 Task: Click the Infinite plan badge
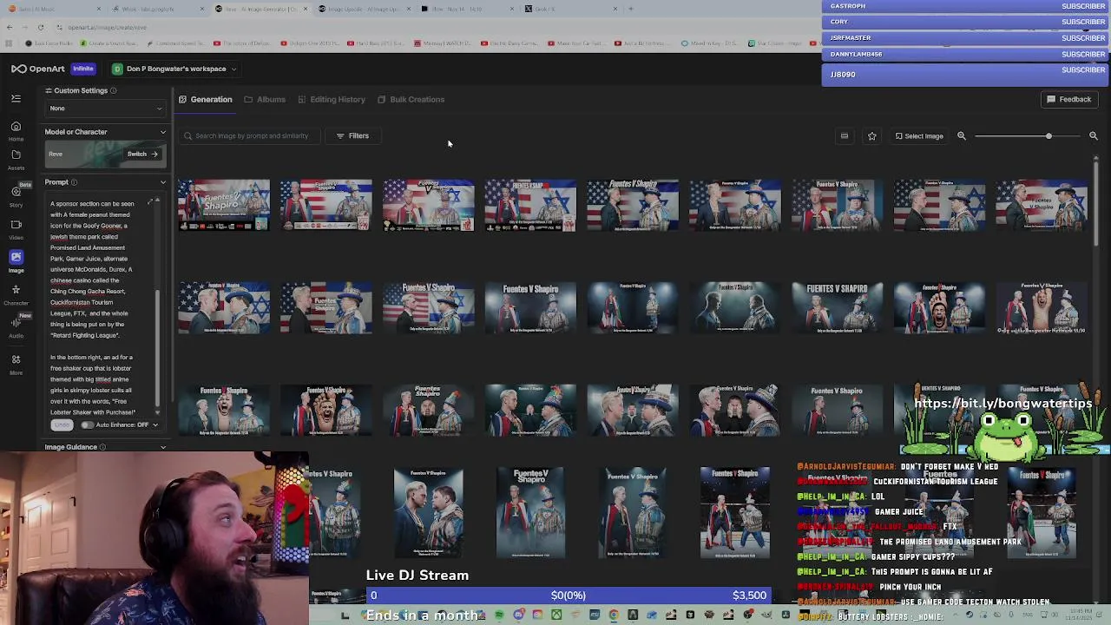[x=83, y=69]
